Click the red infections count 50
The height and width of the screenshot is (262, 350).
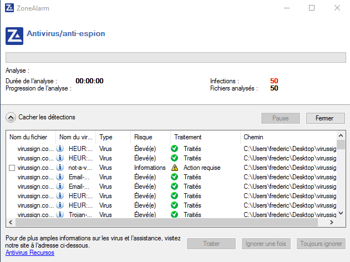(x=274, y=81)
